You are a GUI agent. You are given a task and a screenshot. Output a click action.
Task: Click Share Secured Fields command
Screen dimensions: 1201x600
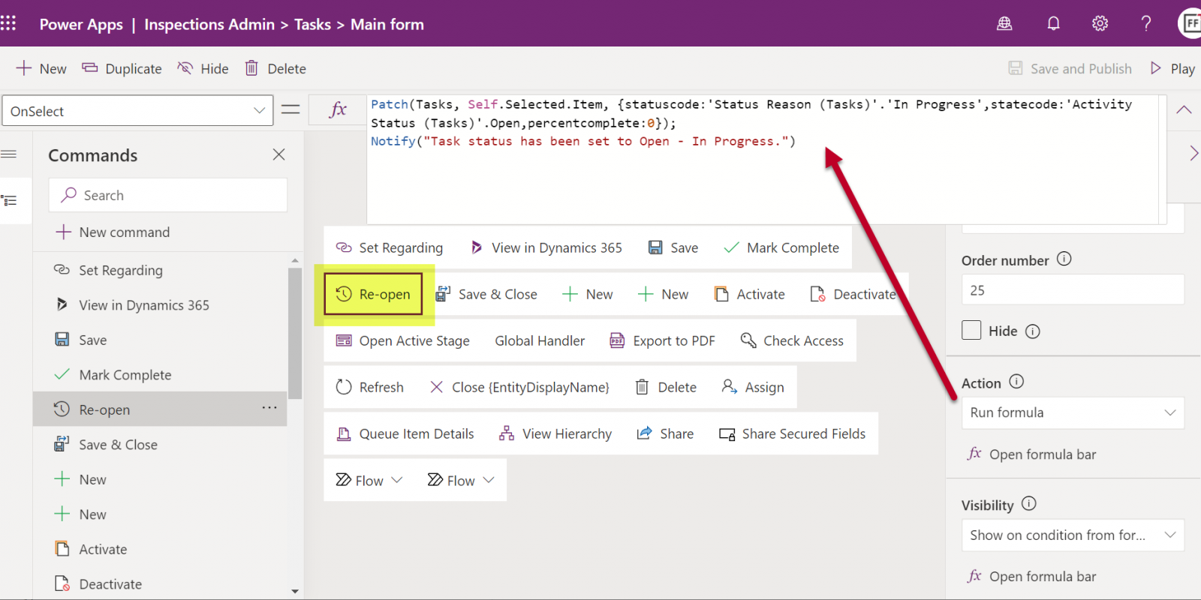[x=792, y=433]
